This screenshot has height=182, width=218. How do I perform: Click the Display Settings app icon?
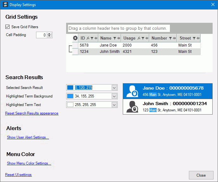point(5,4)
